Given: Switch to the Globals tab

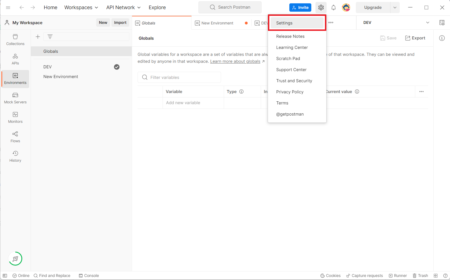Looking at the screenshot, I should coord(161,23).
